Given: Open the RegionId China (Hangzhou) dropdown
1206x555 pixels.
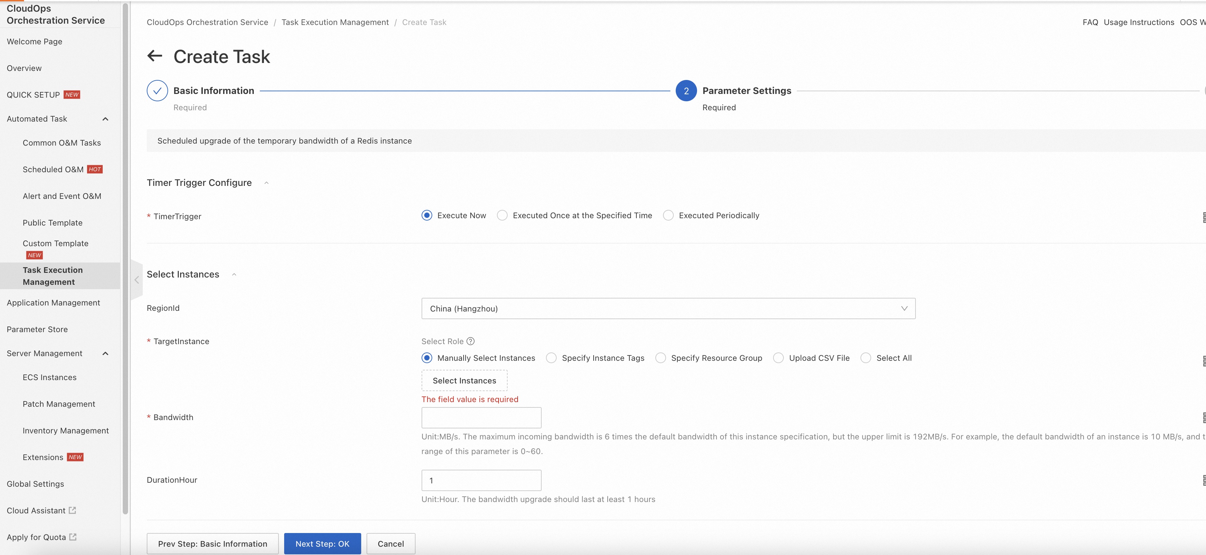Looking at the screenshot, I should [x=668, y=308].
